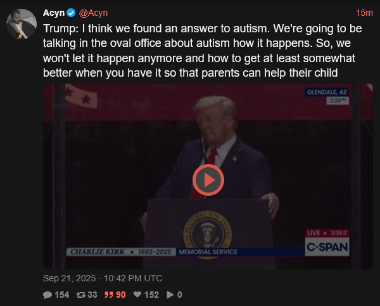The height and width of the screenshot is (306, 380).
Task: Click the C-SPAN logo in the video
Action: click(327, 247)
